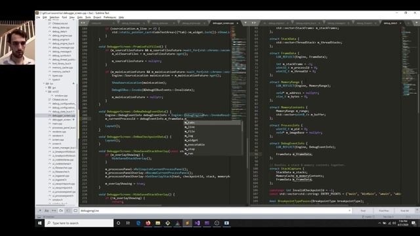Launch Microsoft Edge from taskbar
The image size is (420, 236).
[138, 223]
